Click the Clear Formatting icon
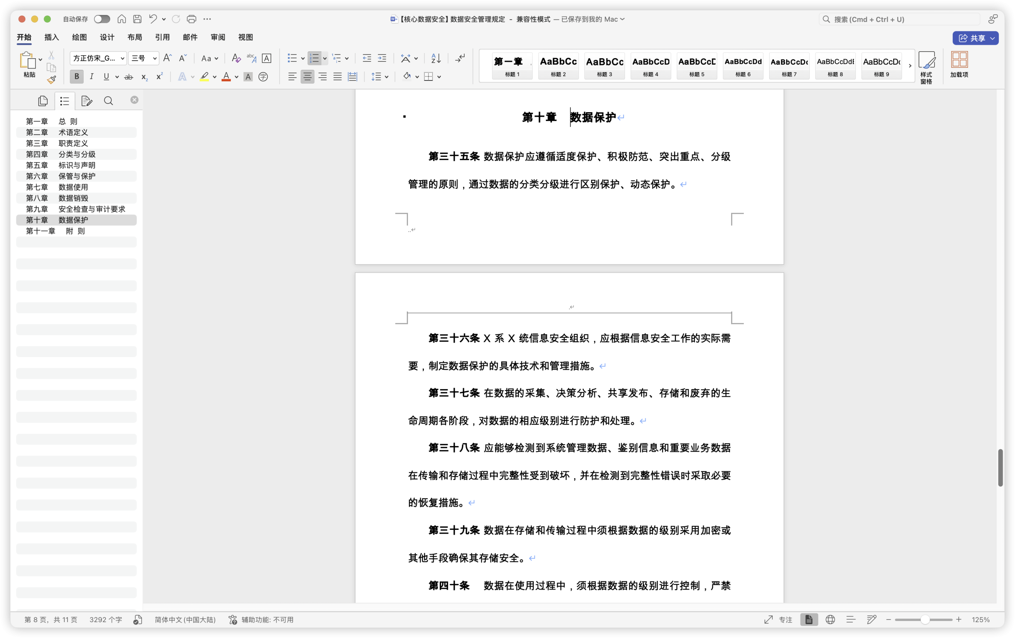Screen dimensions: 1015x638 pyautogui.click(x=236, y=58)
